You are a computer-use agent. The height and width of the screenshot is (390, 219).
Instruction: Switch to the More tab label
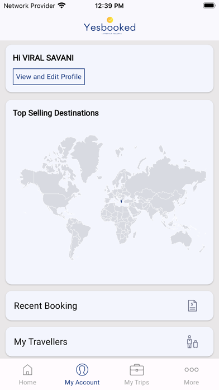pyautogui.click(x=191, y=382)
